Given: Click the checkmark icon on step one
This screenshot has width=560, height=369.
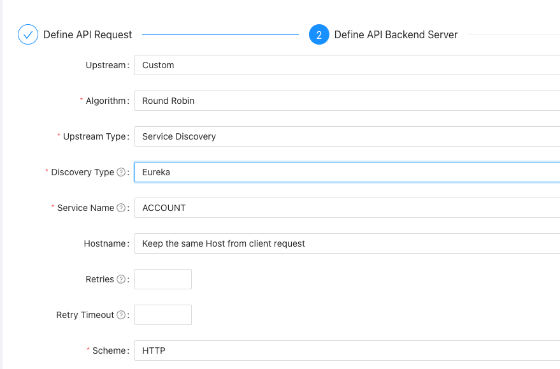Looking at the screenshot, I should (x=27, y=34).
